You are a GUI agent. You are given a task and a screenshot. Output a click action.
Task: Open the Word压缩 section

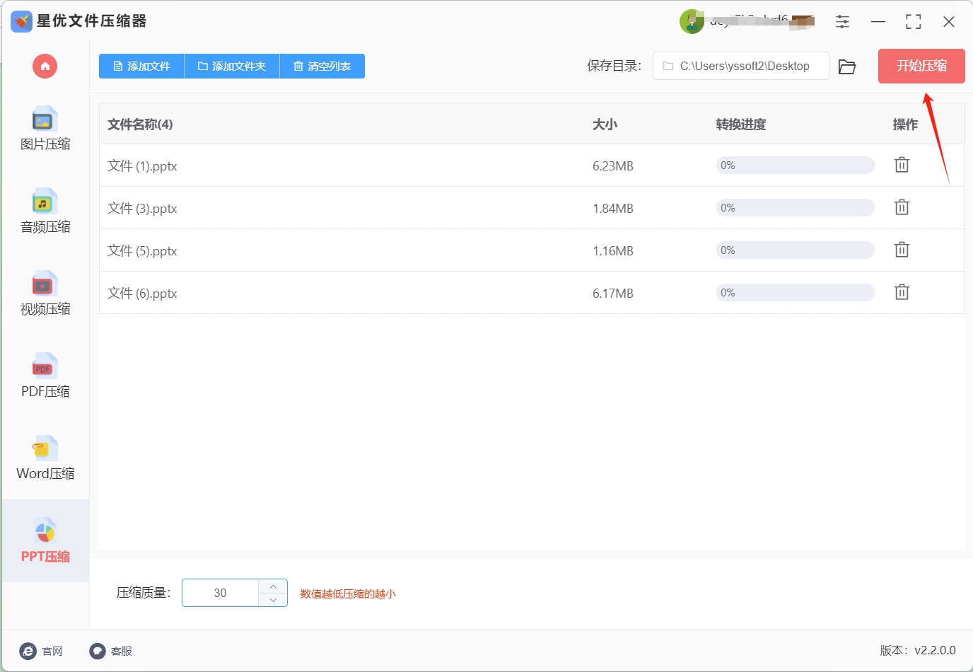(45, 458)
